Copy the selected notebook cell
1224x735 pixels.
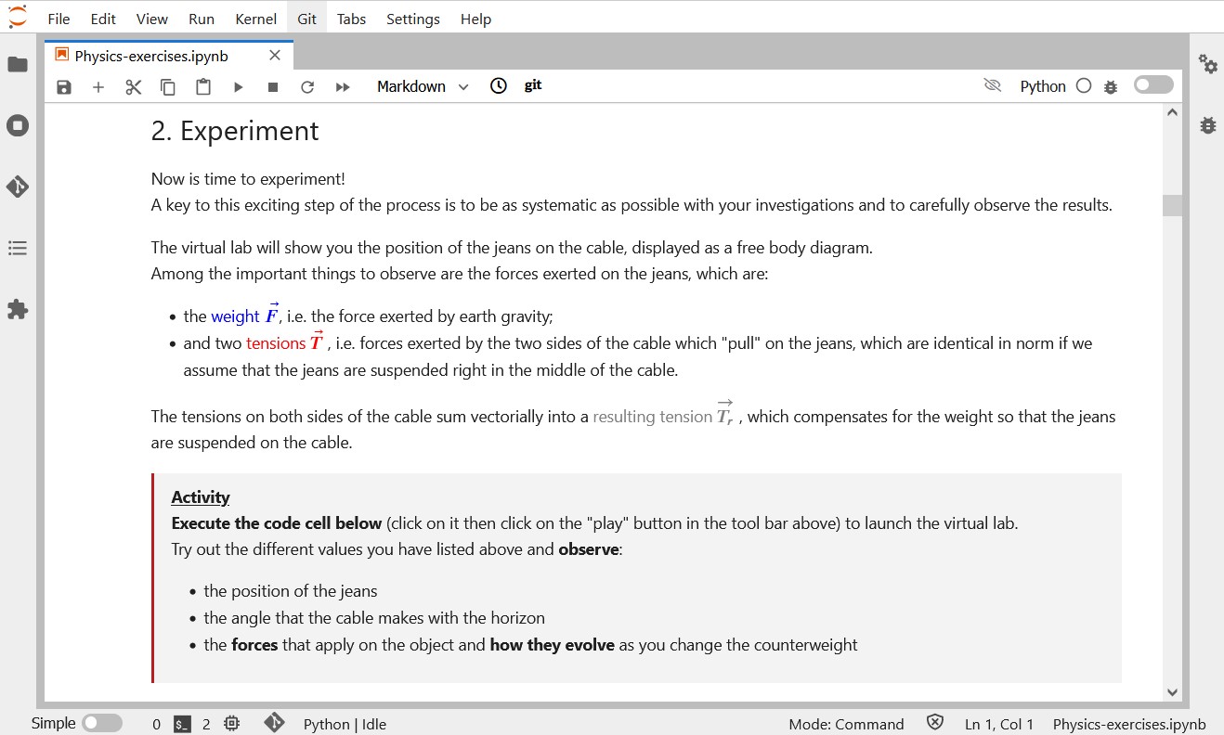[168, 85]
